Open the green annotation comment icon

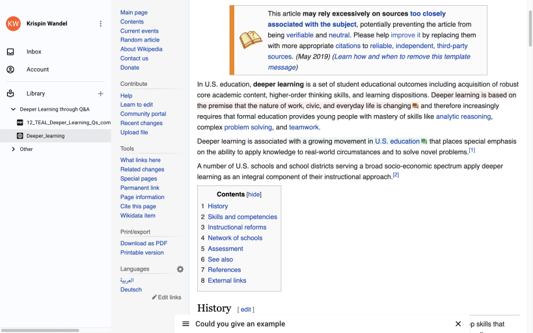pos(424,141)
